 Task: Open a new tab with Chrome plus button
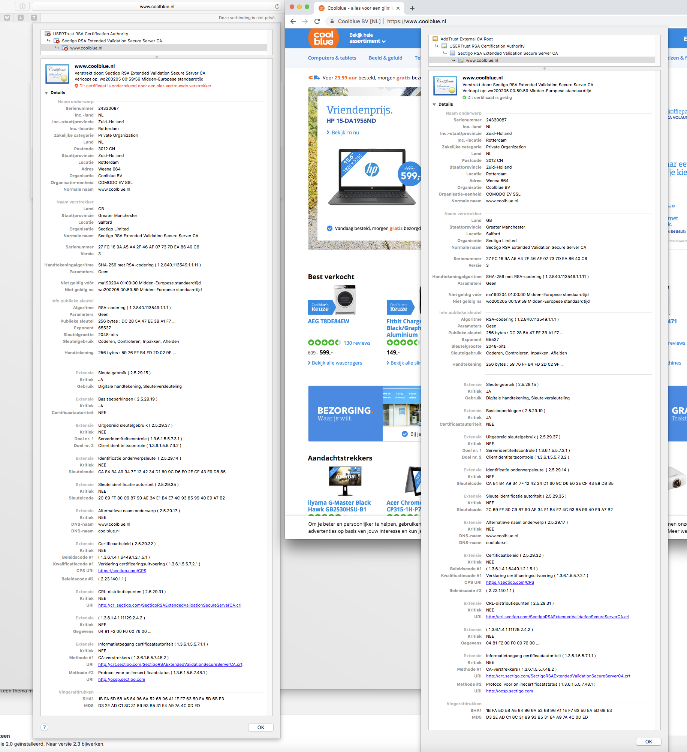[x=412, y=8]
